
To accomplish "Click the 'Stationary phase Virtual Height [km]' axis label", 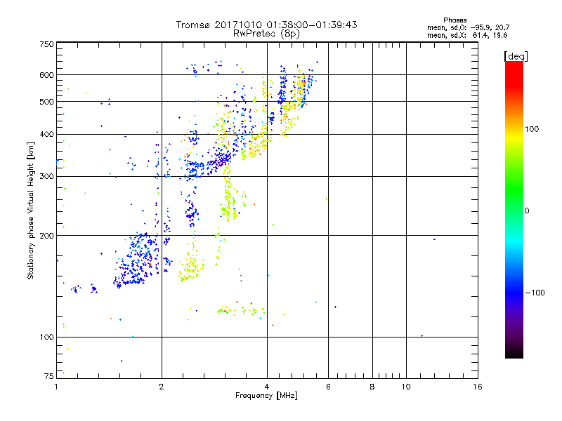I will [x=31, y=210].
